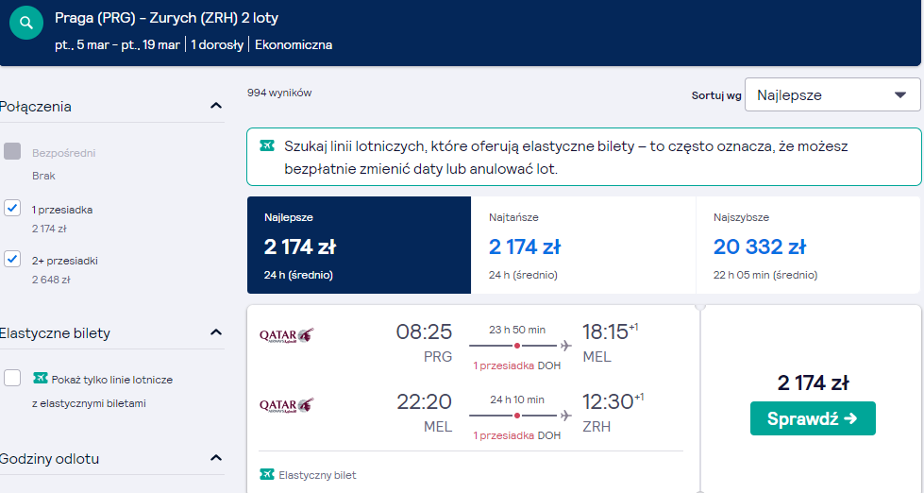
Task: Enable the flexible-ticket airlines only checkbox
Action: click(12, 378)
